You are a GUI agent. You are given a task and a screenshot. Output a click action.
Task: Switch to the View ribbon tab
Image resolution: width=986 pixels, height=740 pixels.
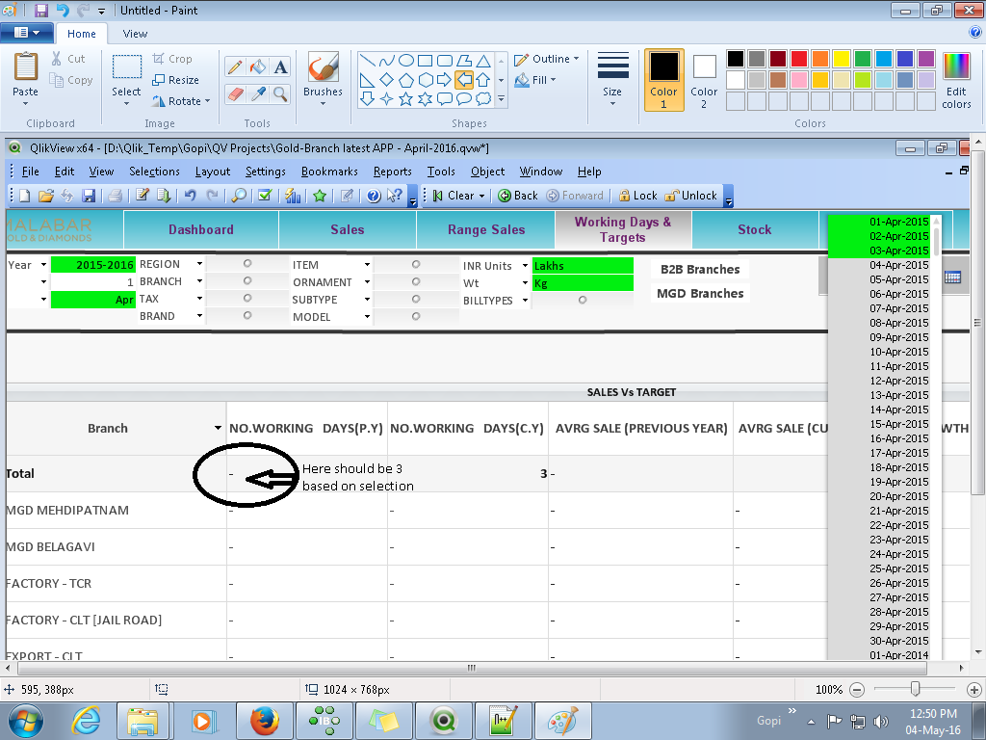tap(135, 34)
